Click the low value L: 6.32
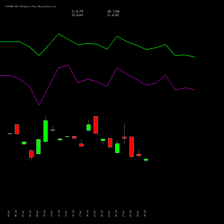Screen dimensions: 224x224 tap(113, 15)
